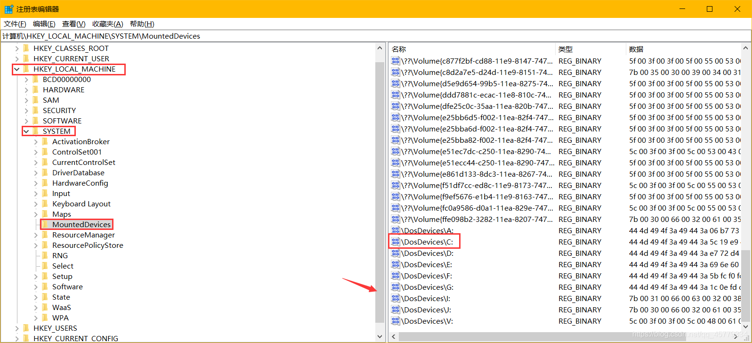Screen dimensions: 752x343
Task: Click folder icon of HARDWARE key
Action: tap(36, 90)
